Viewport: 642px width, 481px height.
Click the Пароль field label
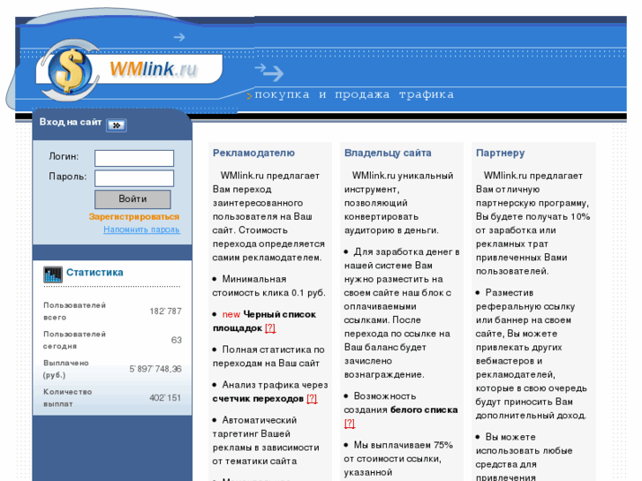pyautogui.click(x=68, y=177)
